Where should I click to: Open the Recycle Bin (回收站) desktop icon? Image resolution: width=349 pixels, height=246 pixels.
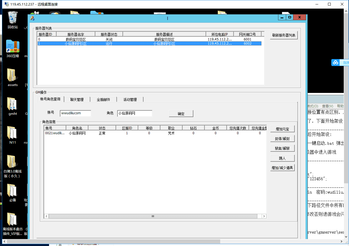[13, 20]
